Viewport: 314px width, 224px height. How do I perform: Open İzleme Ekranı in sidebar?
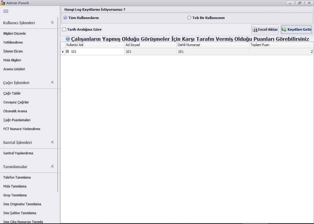13,51
